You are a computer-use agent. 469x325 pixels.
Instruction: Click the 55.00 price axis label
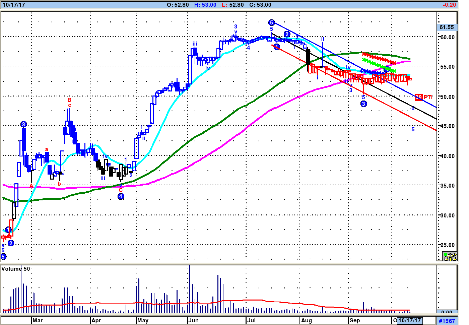point(448,67)
